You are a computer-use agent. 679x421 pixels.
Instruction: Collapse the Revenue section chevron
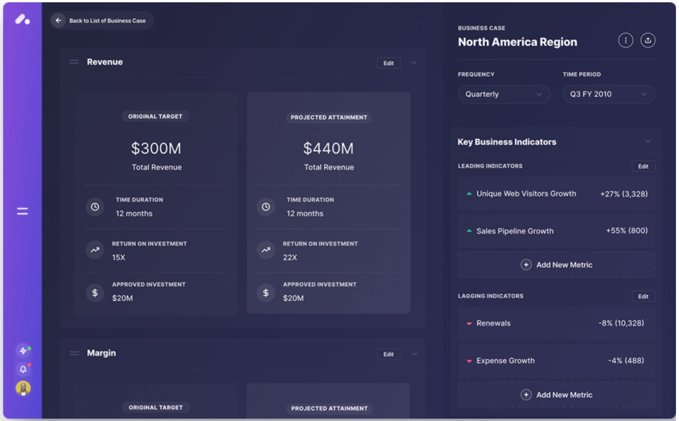coord(414,63)
